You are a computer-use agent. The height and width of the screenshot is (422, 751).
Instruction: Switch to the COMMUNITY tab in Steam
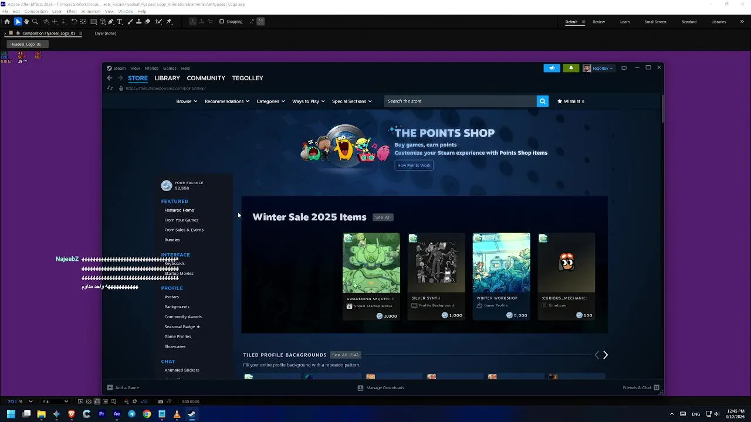(206, 78)
